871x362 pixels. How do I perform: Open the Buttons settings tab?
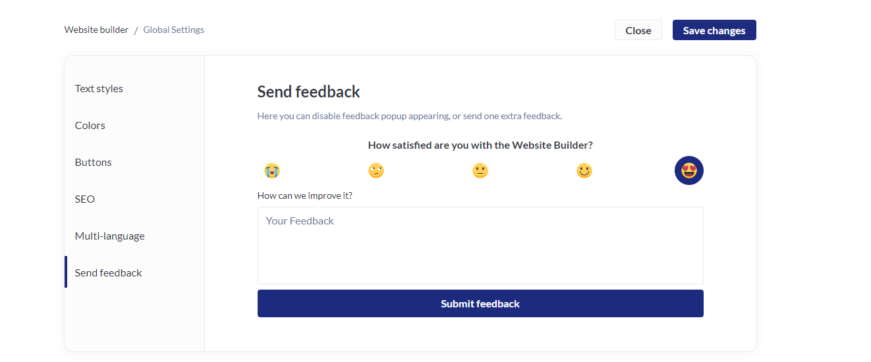tap(94, 163)
